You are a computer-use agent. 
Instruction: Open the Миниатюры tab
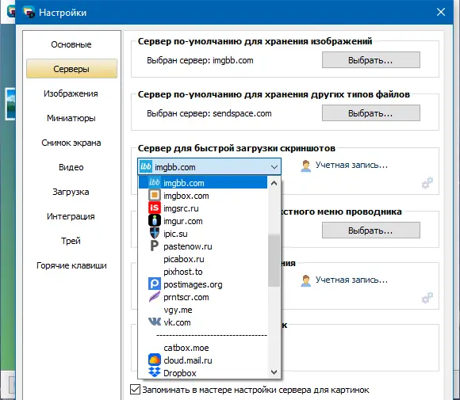pyautogui.click(x=71, y=118)
